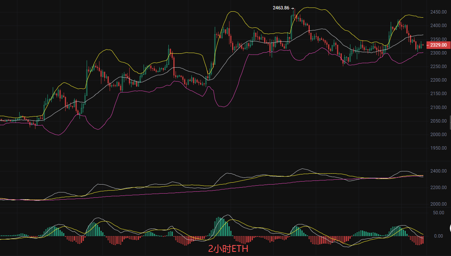Select the red 2329.00 current price tag
This screenshot has height=256, width=451.
click(438, 45)
